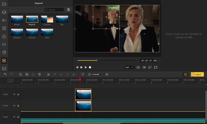The height and width of the screenshot is (124, 207).
Task: Copy the selected clip
Action: coord(27,75)
